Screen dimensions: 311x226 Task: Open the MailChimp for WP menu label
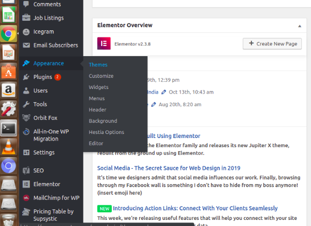[x=56, y=198]
